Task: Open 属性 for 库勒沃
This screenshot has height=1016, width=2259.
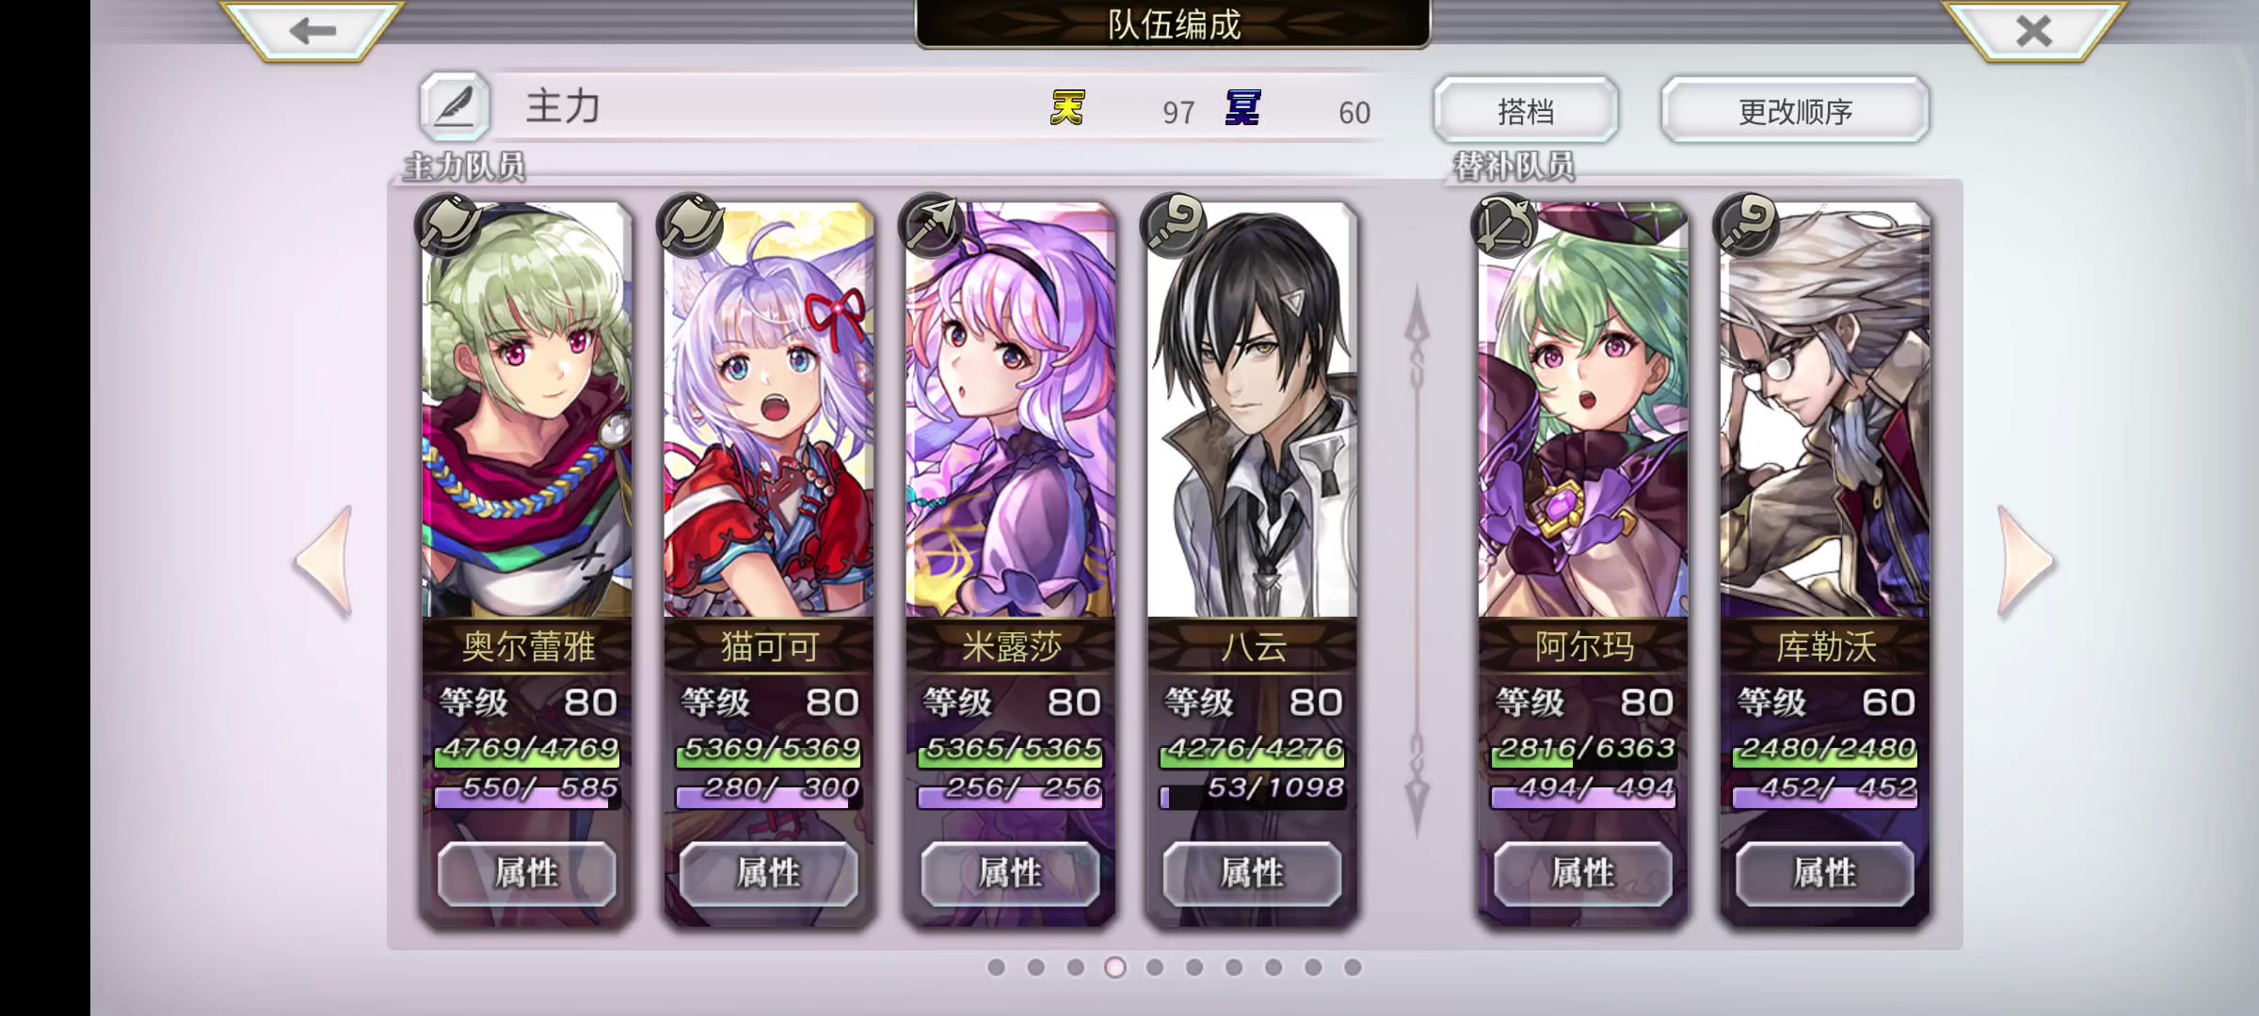Action: coord(1824,873)
